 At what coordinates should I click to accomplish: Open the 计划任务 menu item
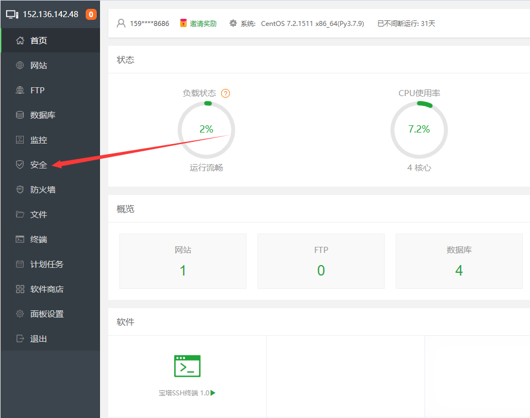click(46, 264)
